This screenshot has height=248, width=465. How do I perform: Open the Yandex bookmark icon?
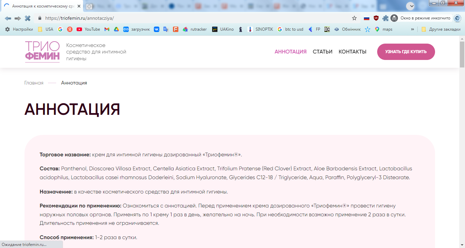pyautogui.click(x=69, y=29)
